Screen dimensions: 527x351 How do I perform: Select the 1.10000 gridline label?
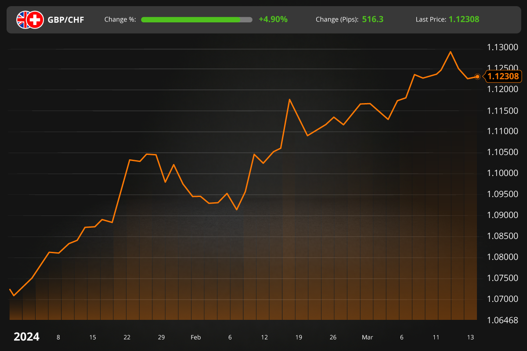click(503, 173)
